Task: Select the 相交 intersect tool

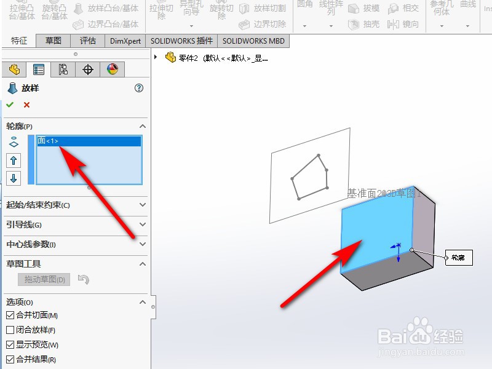Action: (x=403, y=8)
